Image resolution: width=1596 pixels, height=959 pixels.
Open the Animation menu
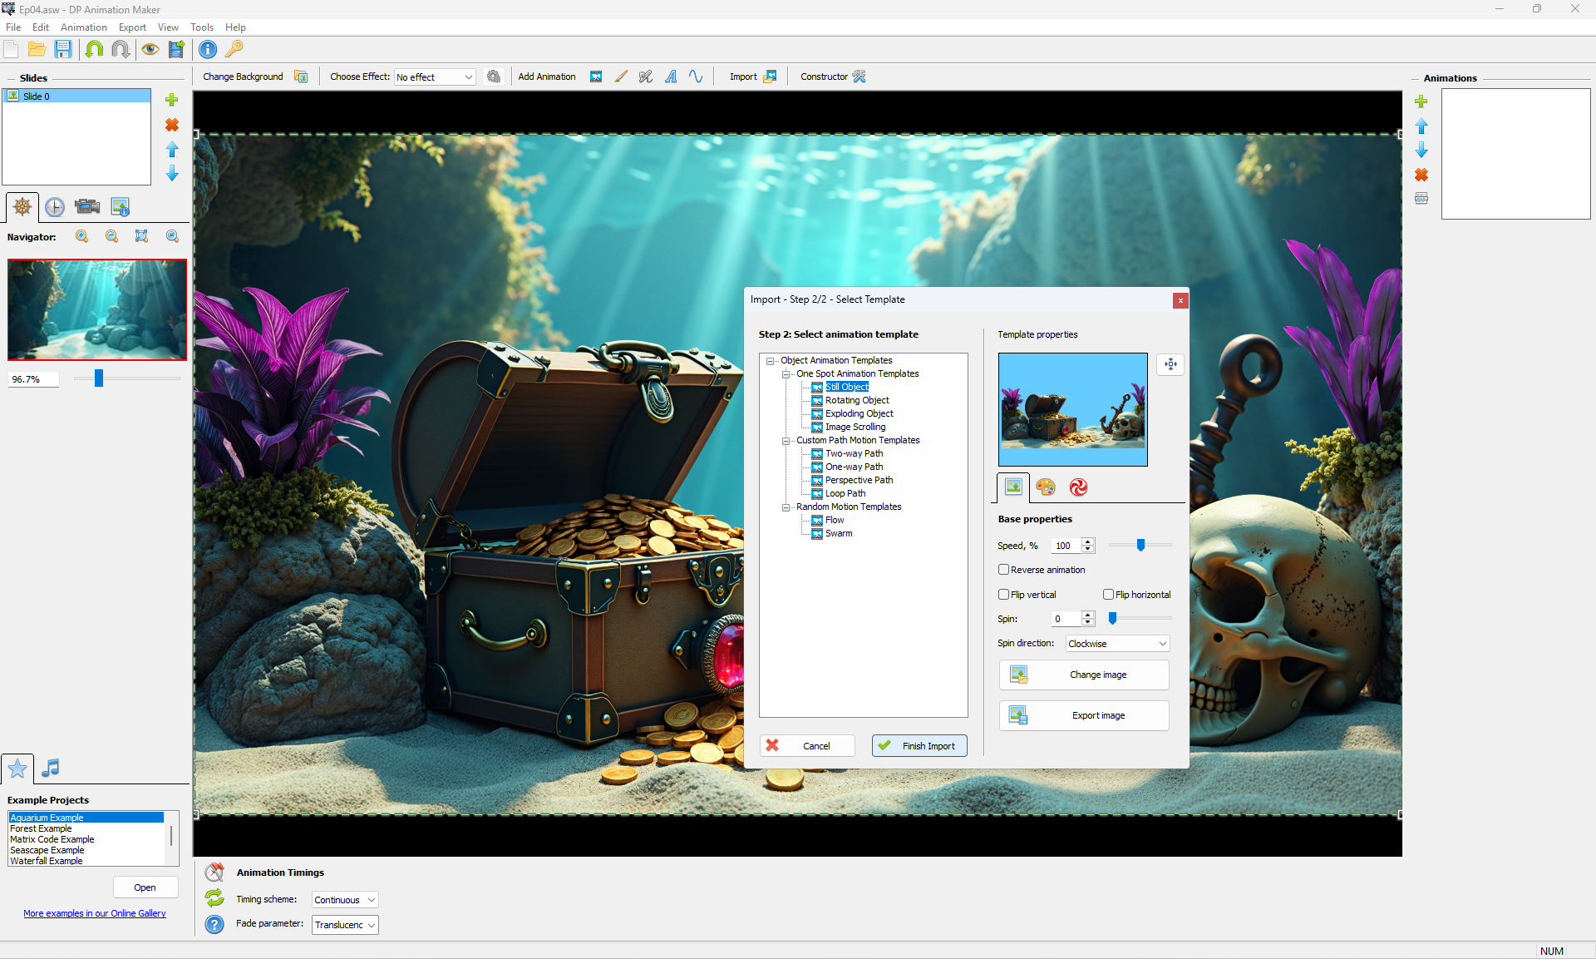pos(83,27)
